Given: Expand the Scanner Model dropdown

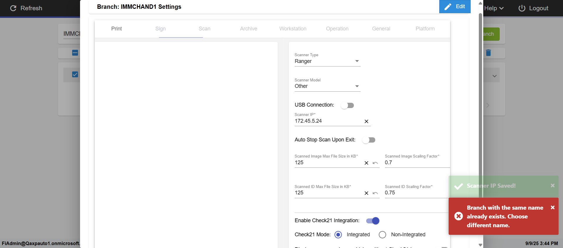Looking at the screenshot, I should (x=327, y=86).
